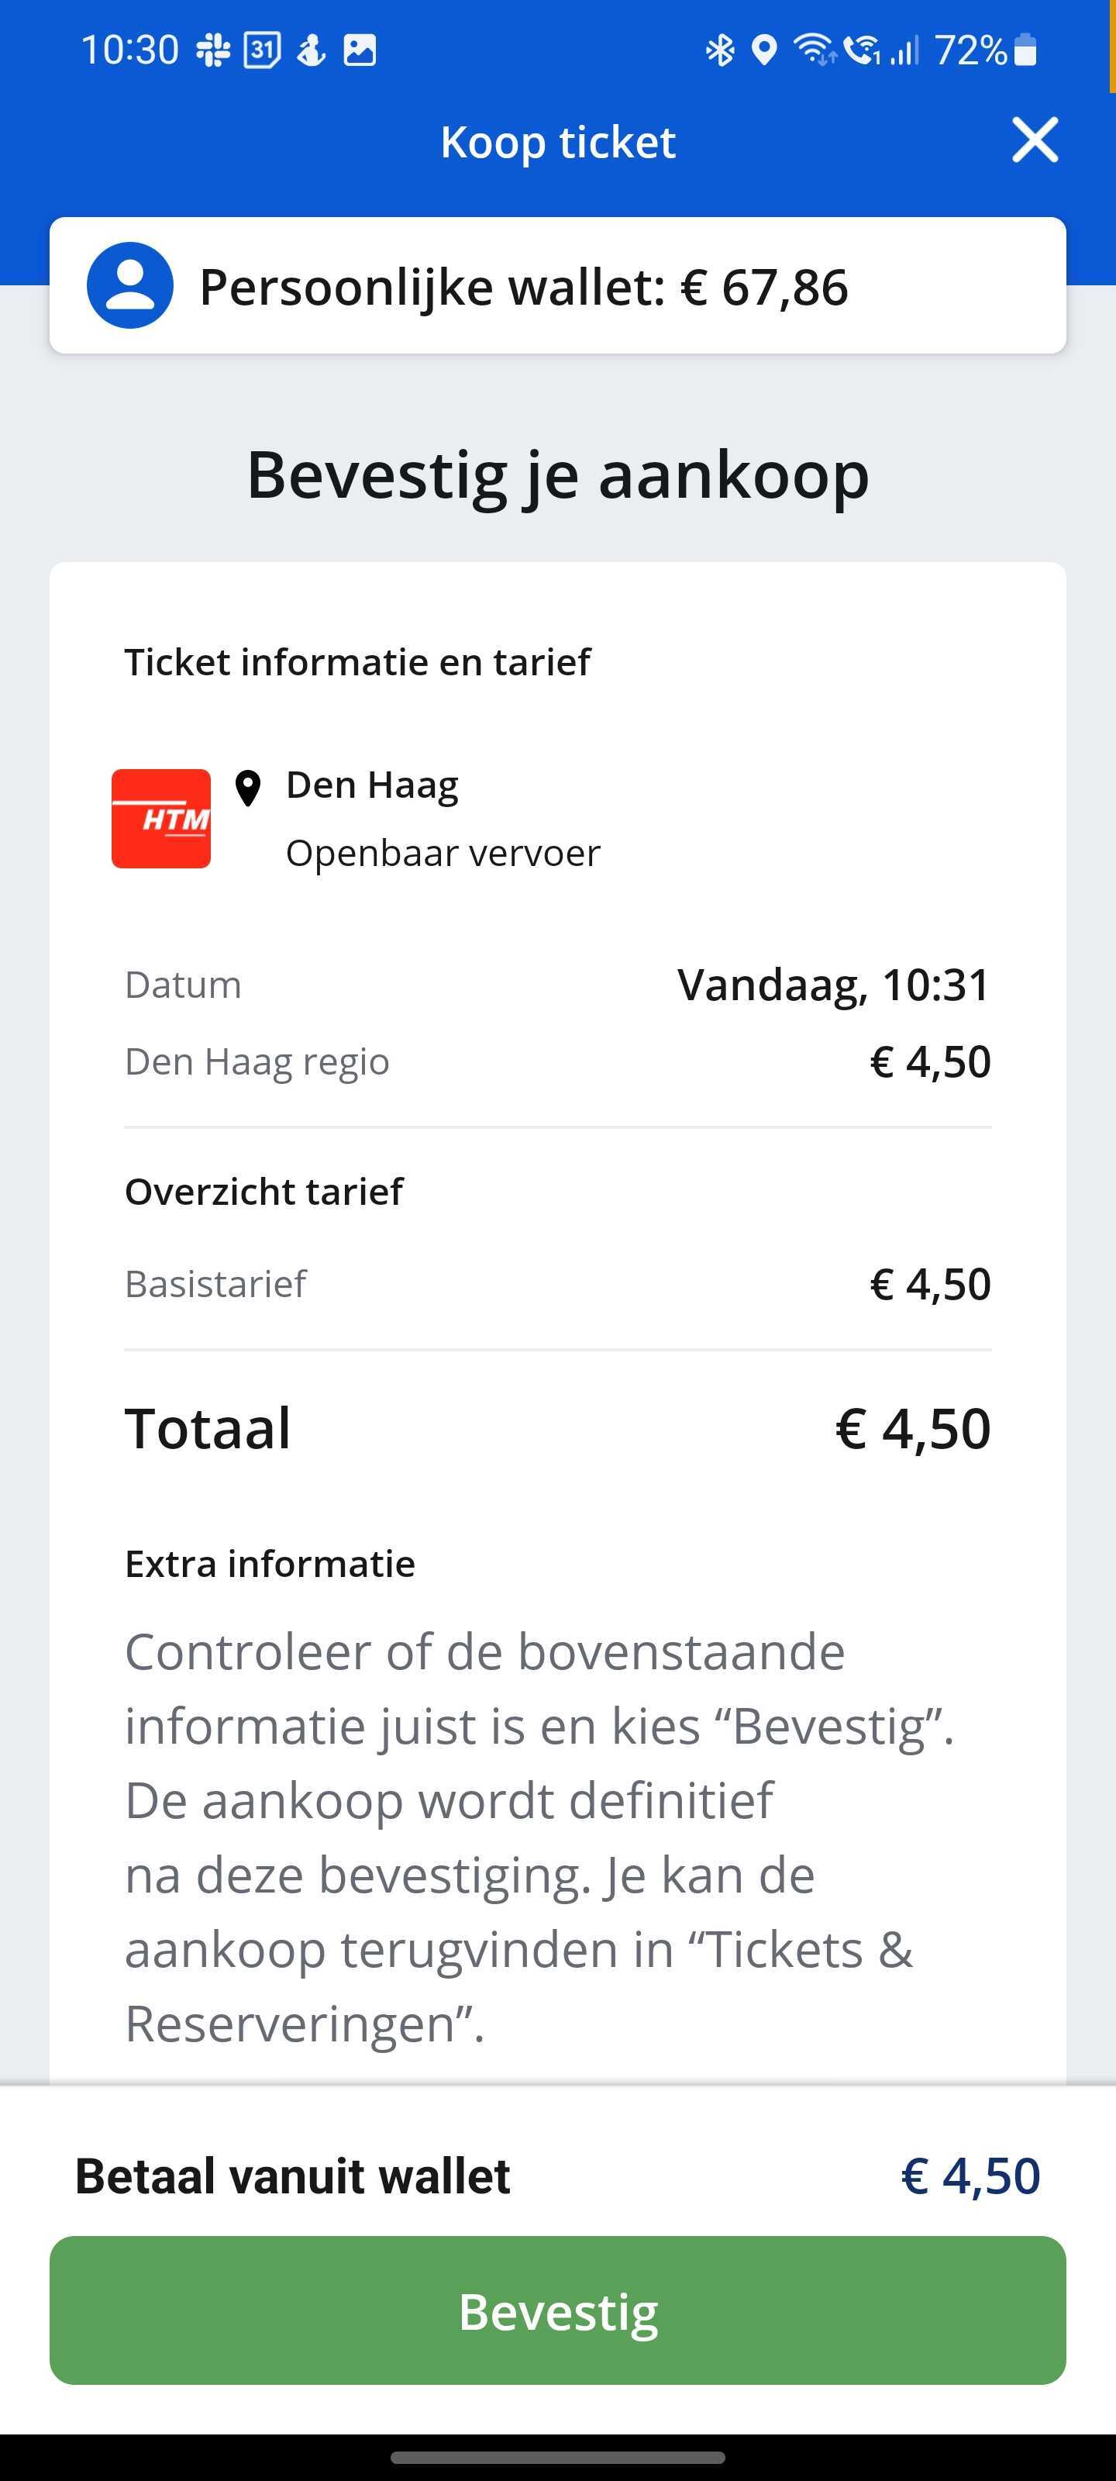
Task: Tap the Den Haag location pin icon
Action: tap(247, 788)
